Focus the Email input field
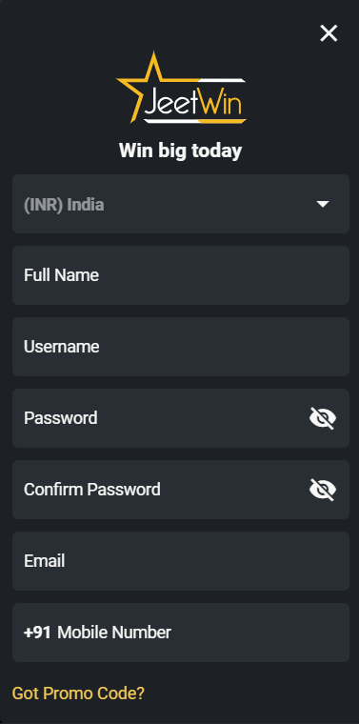This screenshot has width=359, height=724. click(181, 561)
